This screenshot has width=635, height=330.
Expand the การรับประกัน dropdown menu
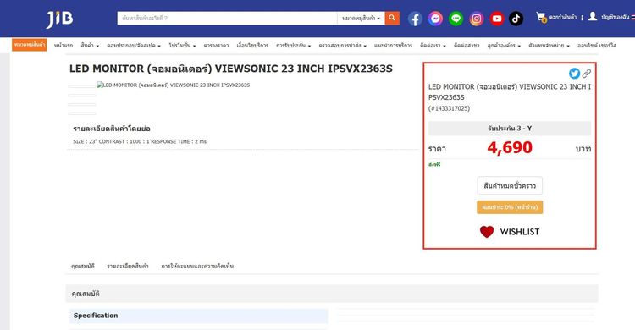click(x=293, y=46)
